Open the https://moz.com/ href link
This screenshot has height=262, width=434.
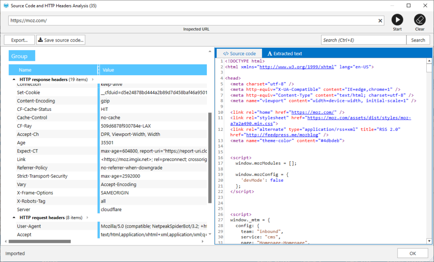[x=312, y=112]
